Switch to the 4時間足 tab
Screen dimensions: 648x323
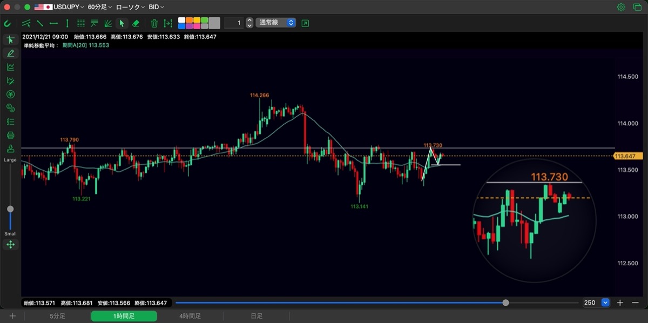pyautogui.click(x=190, y=316)
